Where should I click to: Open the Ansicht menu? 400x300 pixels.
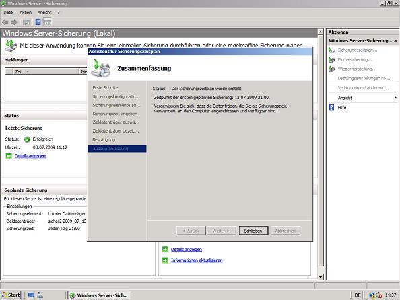(44, 13)
